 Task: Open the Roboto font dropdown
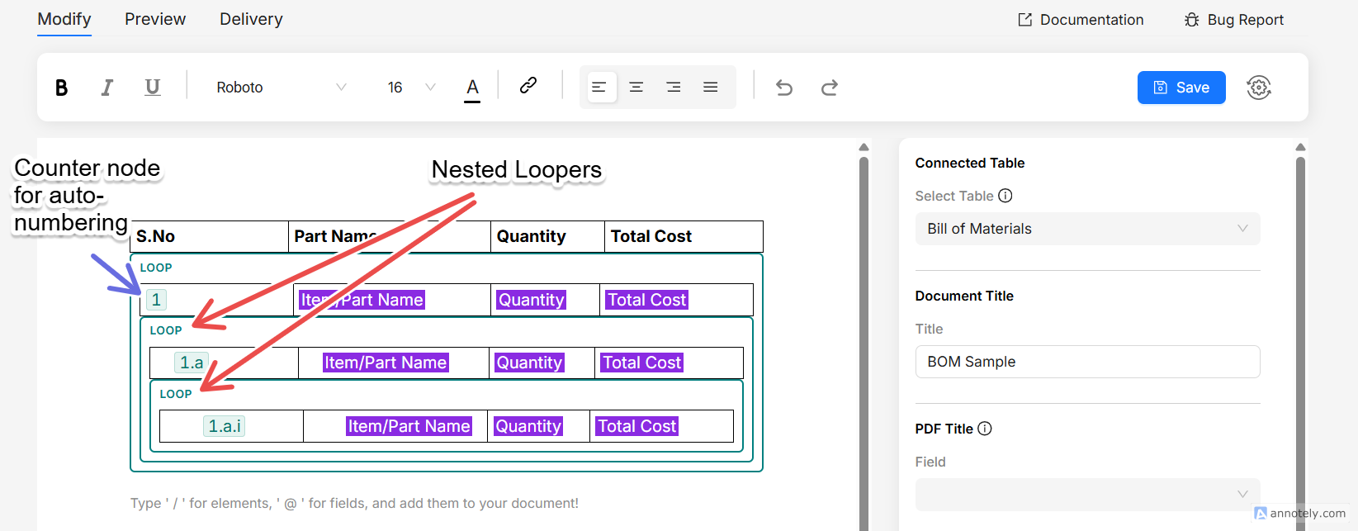[x=281, y=88]
